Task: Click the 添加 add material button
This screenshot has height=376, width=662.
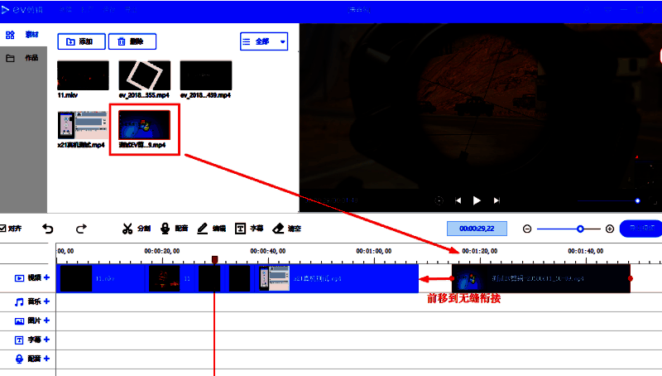Action: (x=81, y=41)
